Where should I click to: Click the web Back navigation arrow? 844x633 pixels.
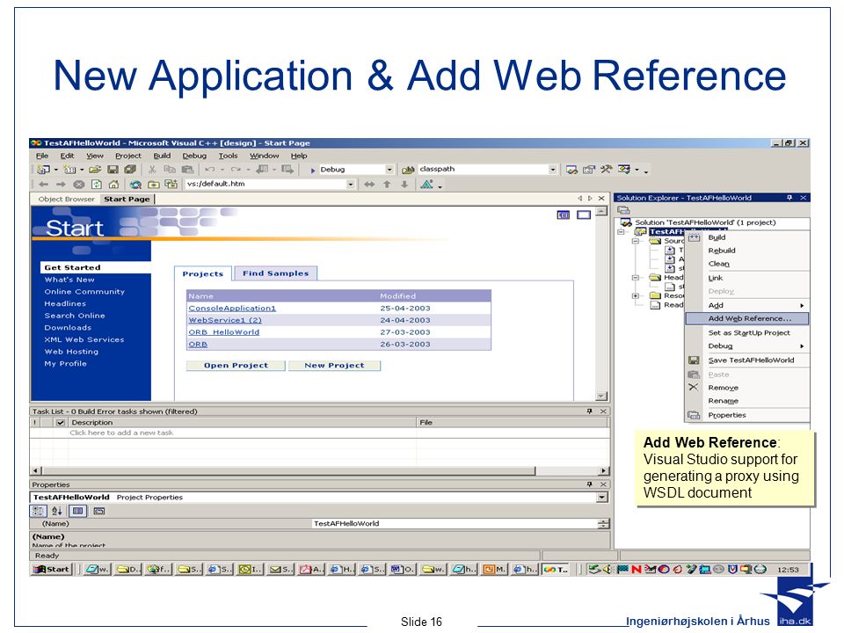[44, 184]
